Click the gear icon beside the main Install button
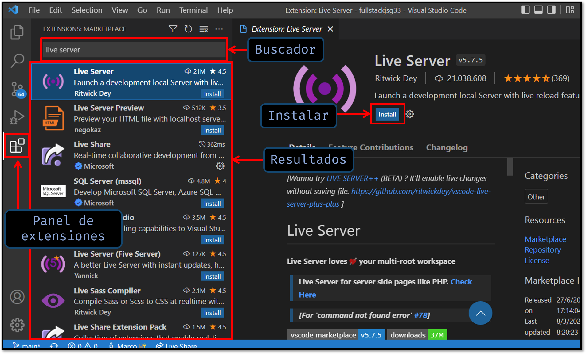 (410, 114)
